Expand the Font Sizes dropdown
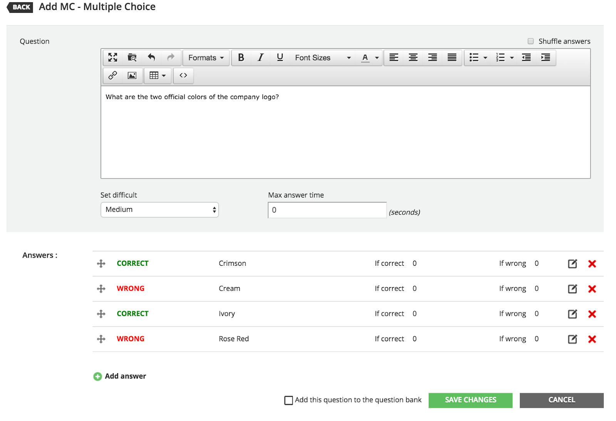Viewport: 616px width, 421px height. [323, 57]
